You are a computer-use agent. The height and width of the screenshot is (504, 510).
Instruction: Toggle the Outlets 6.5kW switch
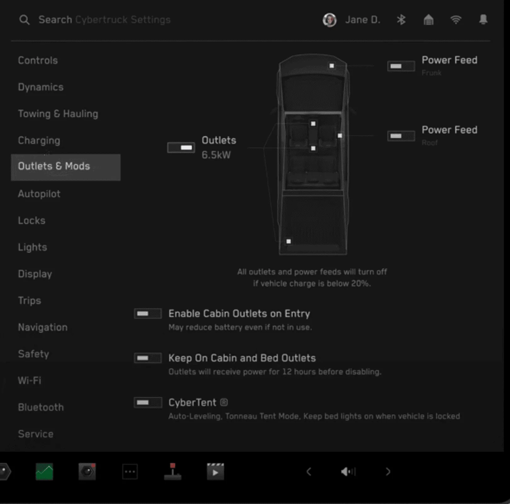point(181,148)
